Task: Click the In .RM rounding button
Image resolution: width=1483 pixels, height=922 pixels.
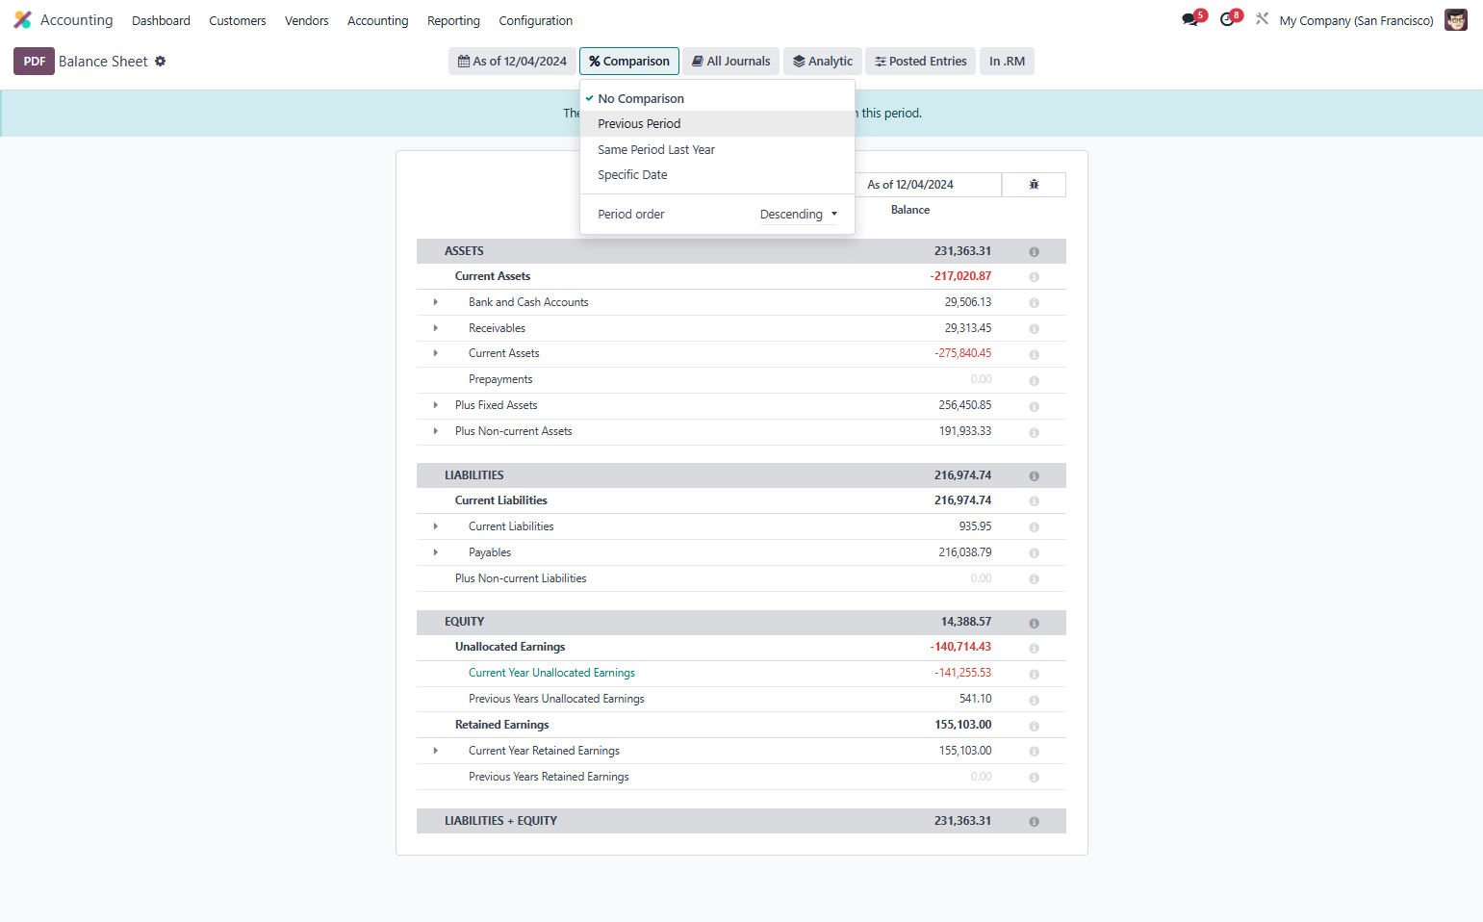Action: pyautogui.click(x=1007, y=61)
